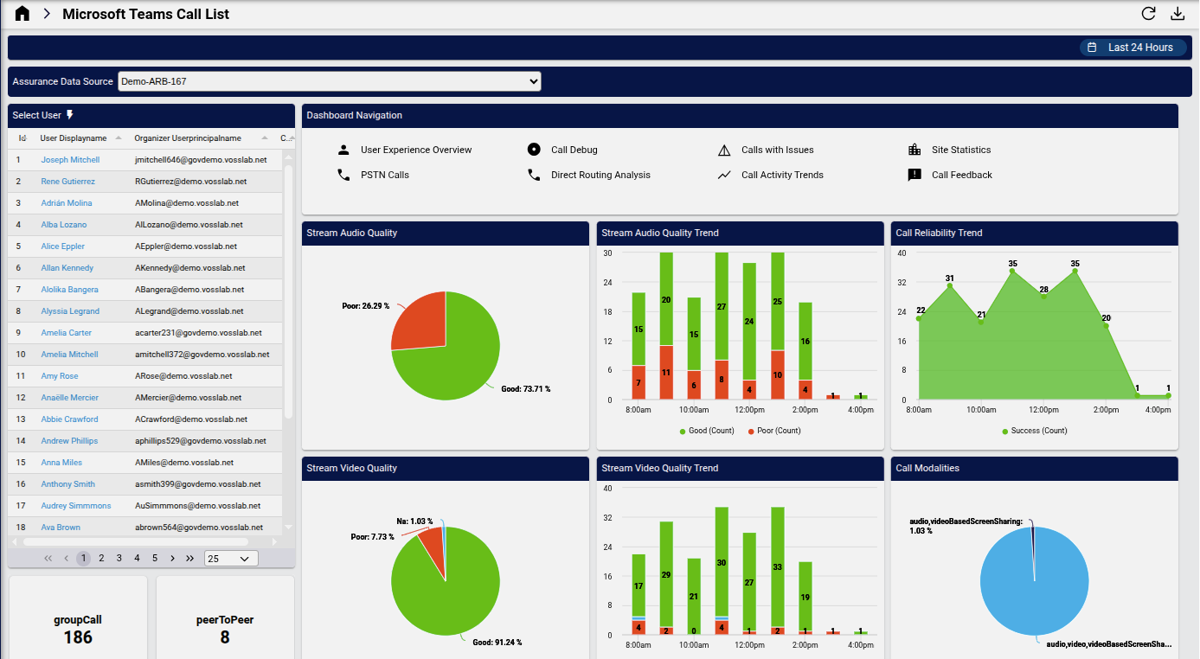Click User Experience Overview person icon
Viewport: 1200px width, 659px height.
[x=343, y=150]
